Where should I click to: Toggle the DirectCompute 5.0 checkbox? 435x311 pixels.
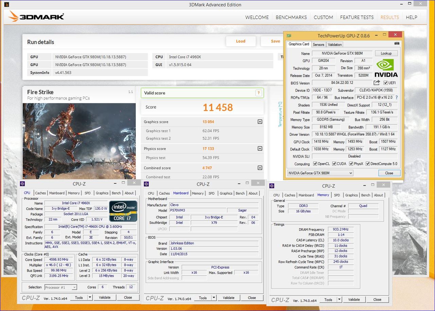point(368,164)
